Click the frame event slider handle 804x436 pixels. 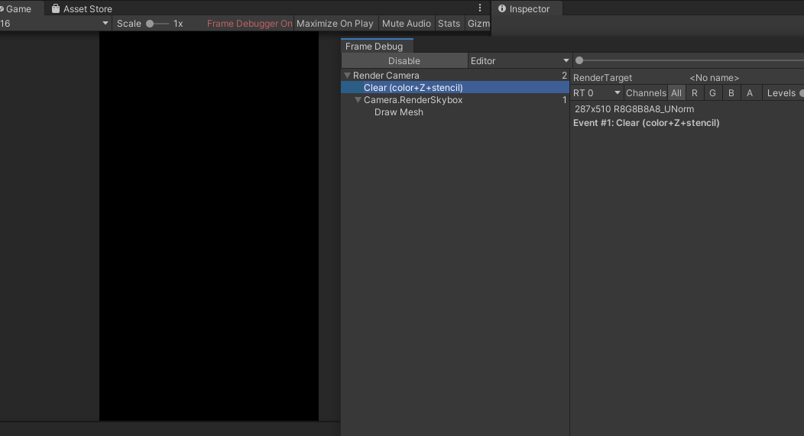tap(579, 60)
